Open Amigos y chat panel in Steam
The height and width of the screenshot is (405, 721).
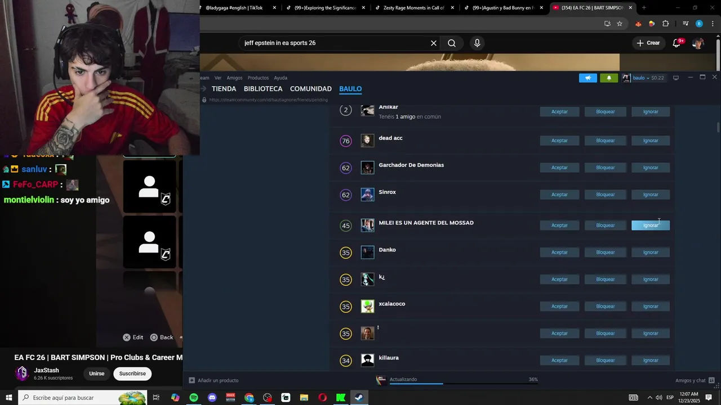click(x=695, y=380)
